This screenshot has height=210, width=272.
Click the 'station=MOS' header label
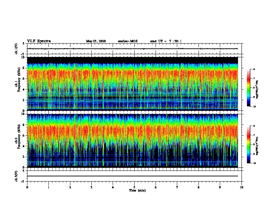click(128, 41)
